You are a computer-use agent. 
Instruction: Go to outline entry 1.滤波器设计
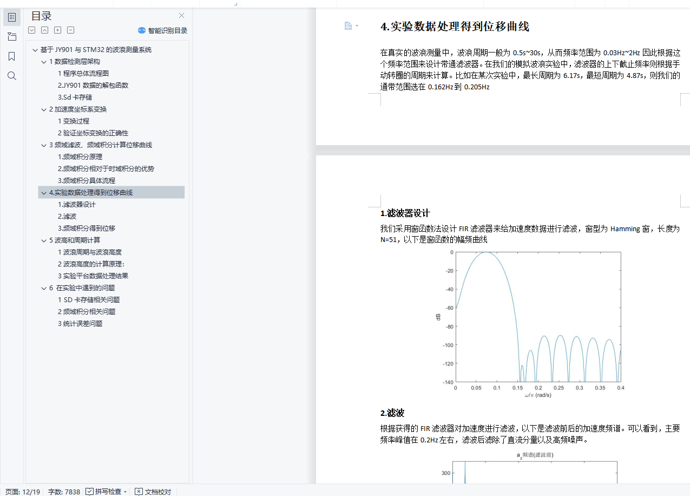click(76, 205)
